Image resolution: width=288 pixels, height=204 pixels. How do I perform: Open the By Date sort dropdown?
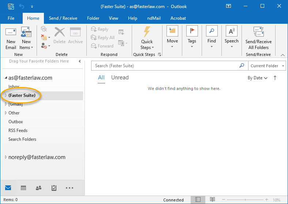click(258, 78)
